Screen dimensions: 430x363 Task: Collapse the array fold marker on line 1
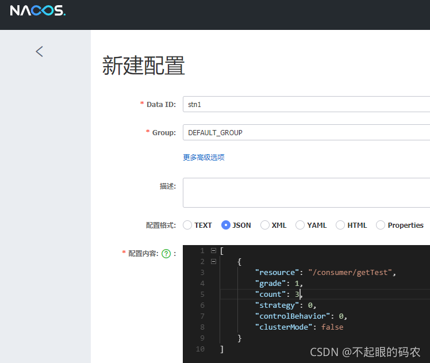213,250
